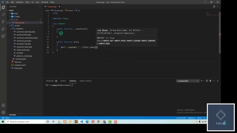This screenshot has width=237, height=133.
Task: Open autoload_classmap.php in the tree
Action: (26, 32)
